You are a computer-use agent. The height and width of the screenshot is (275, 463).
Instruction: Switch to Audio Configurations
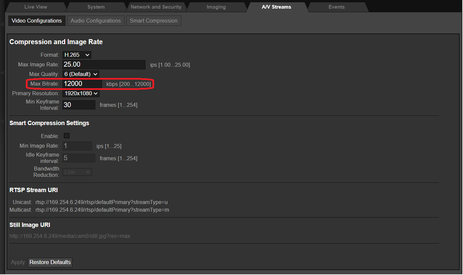(96, 21)
